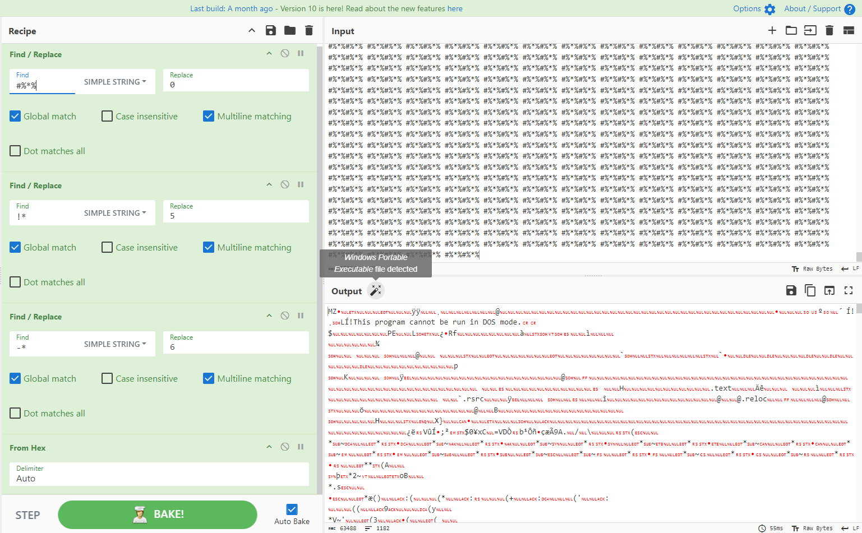The width and height of the screenshot is (862, 533).
Task: Open the SIMPLE STRING type dropdown
Action: pos(116,82)
